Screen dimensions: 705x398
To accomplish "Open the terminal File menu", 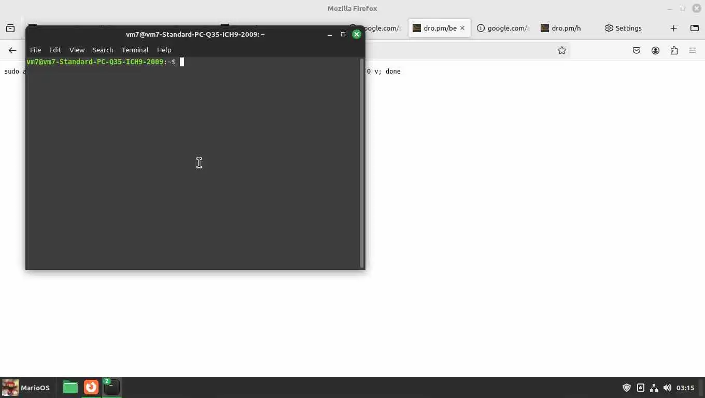I will point(35,50).
